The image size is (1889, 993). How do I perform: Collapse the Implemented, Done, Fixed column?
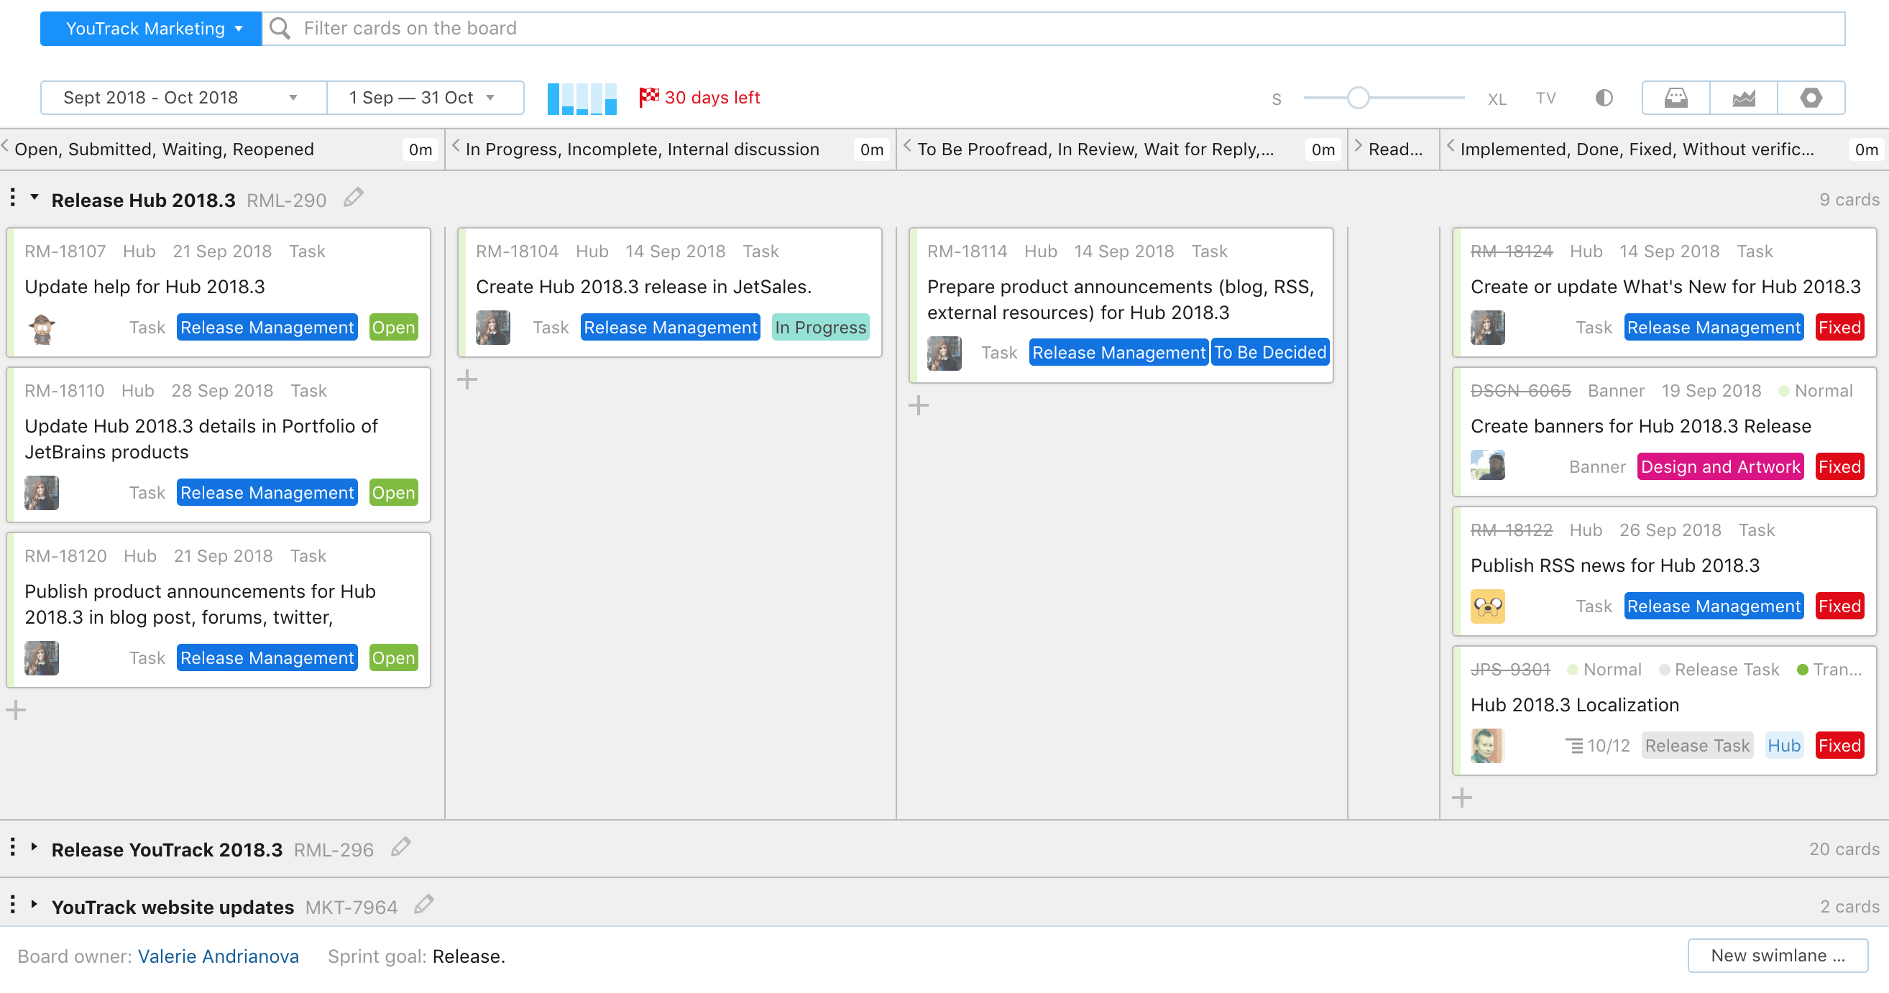[1450, 147]
